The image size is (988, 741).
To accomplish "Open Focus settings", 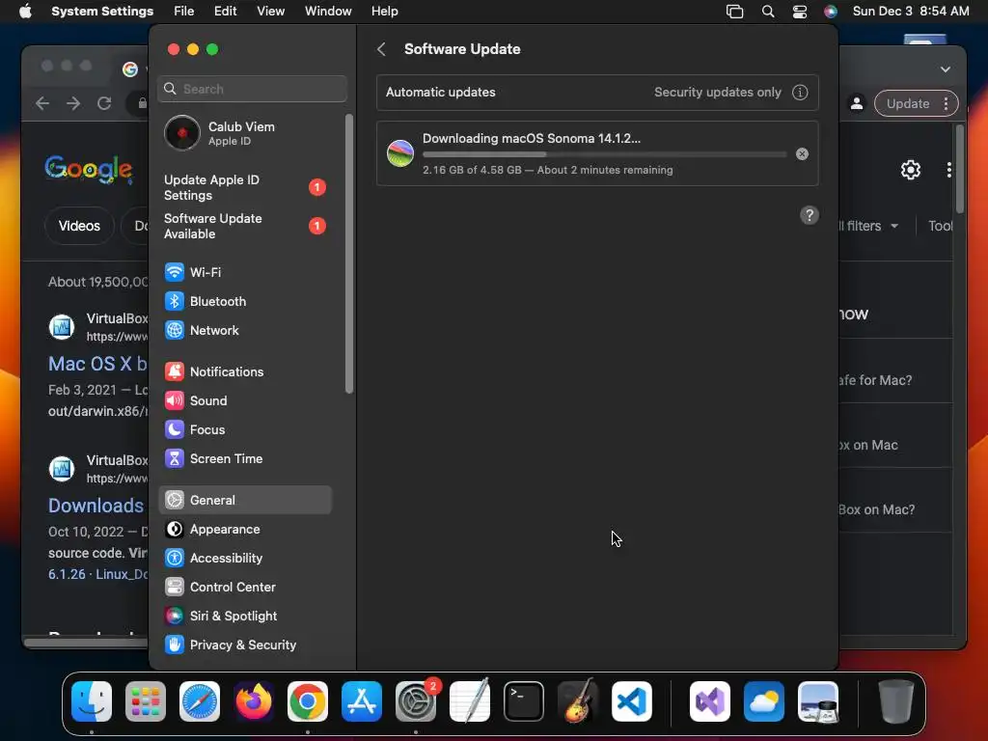I will [x=244, y=429].
